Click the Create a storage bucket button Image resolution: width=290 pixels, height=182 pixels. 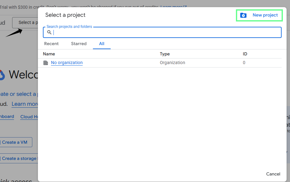[19, 158]
